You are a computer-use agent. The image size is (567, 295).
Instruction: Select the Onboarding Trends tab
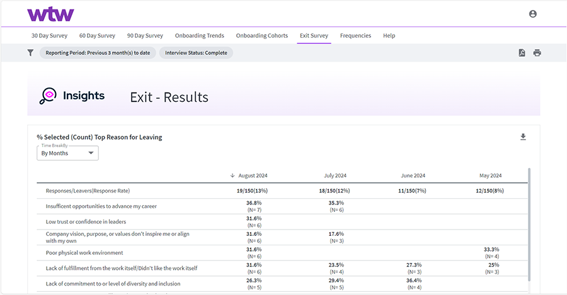tap(200, 36)
